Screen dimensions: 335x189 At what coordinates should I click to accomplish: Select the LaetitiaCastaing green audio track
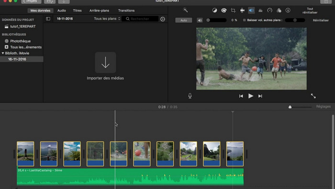tap(130, 177)
